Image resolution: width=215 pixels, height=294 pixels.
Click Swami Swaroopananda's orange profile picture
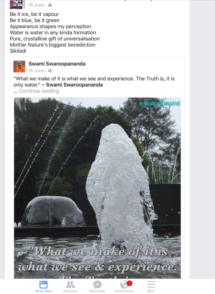click(19, 67)
